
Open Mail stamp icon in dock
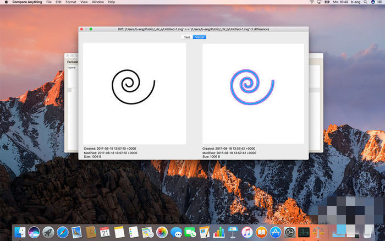(x=76, y=232)
